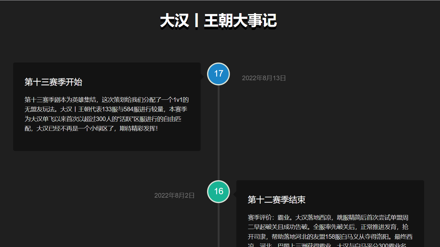The width and height of the screenshot is (440, 247).
Task: Click the line starting 为大汉单飞以来首次
Action: (x=103, y=119)
